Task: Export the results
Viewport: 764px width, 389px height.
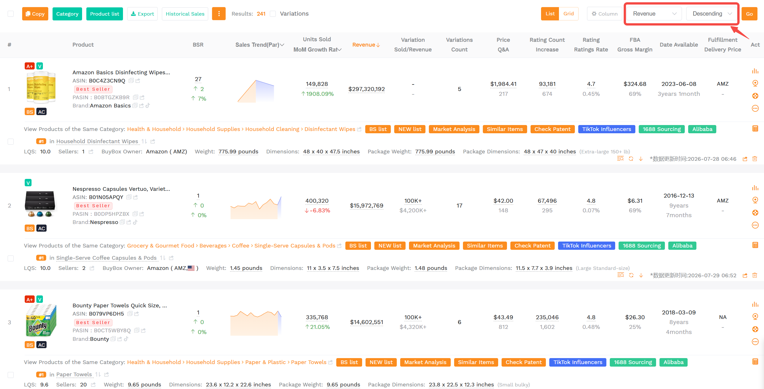Action: (x=142, y=14)
